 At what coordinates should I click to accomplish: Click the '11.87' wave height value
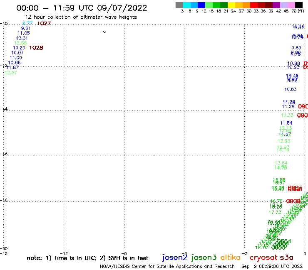click(12, 67)
